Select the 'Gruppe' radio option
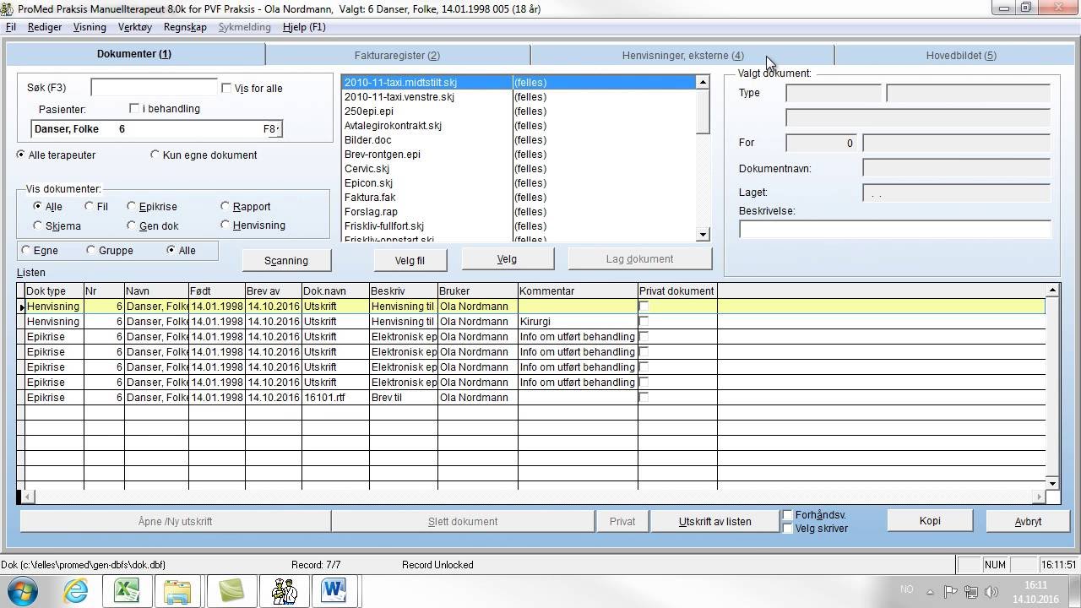Viewport: 1081px width, 608px height. pyautogui.click(x=91, y=250)
